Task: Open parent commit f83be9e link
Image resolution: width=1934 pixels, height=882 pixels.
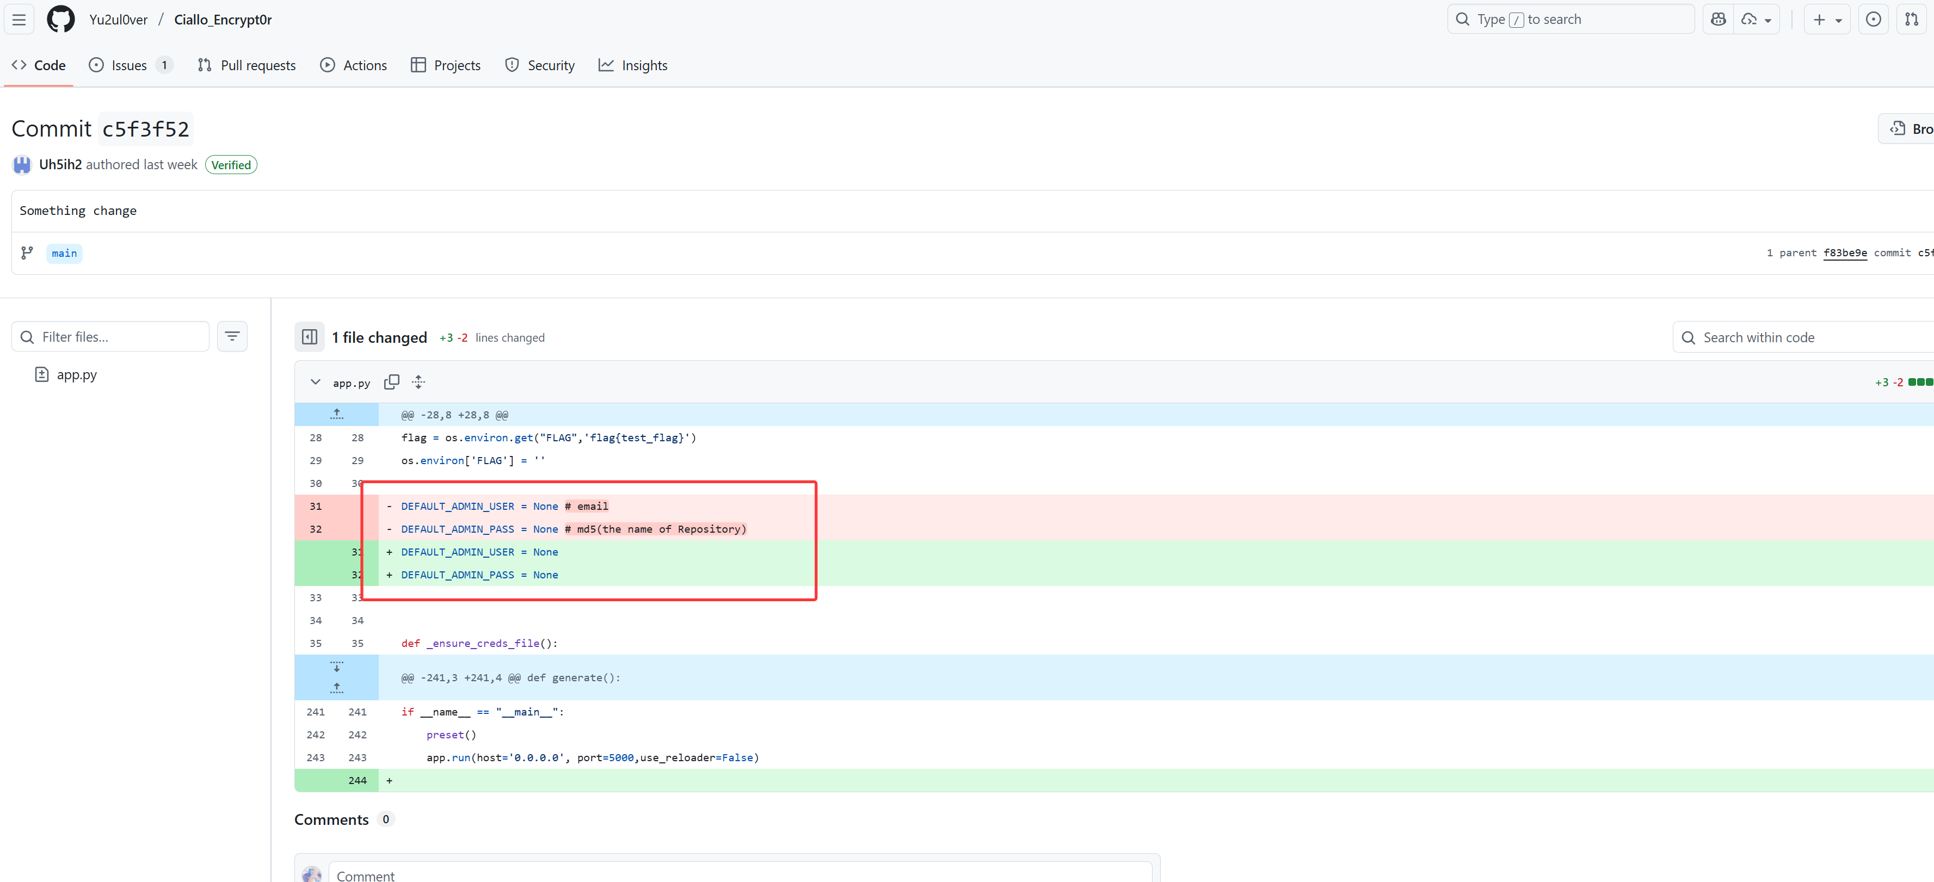Action: tap(1845, 253)
